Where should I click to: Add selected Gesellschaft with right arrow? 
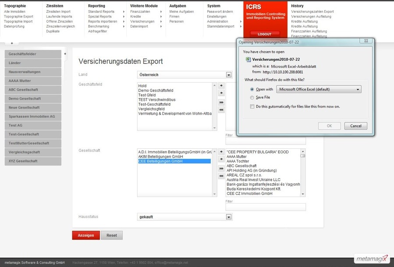coord(221,151)
